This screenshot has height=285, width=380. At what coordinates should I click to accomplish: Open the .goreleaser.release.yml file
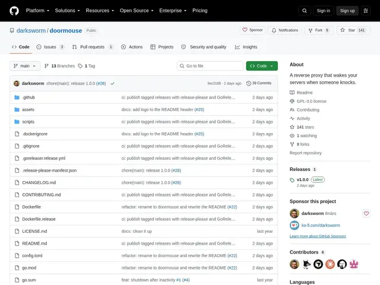(x=44, y=159)
